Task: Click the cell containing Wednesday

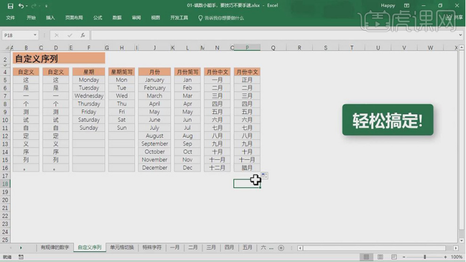Action: (x=89, y=96)
